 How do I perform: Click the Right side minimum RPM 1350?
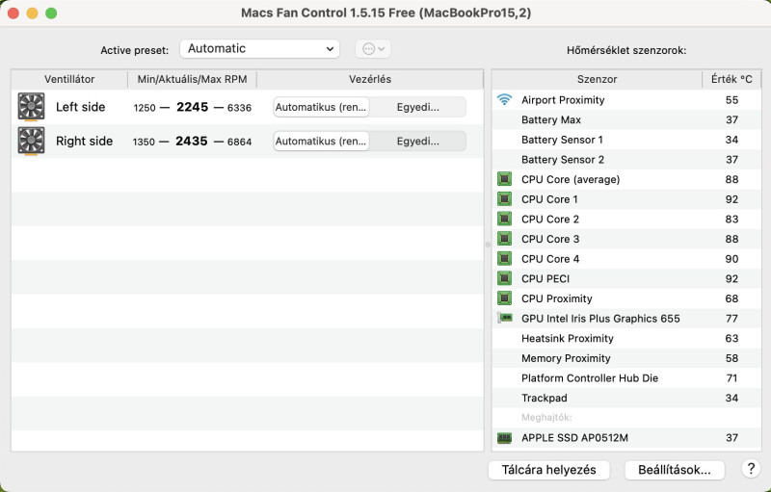tap(144, 142)
